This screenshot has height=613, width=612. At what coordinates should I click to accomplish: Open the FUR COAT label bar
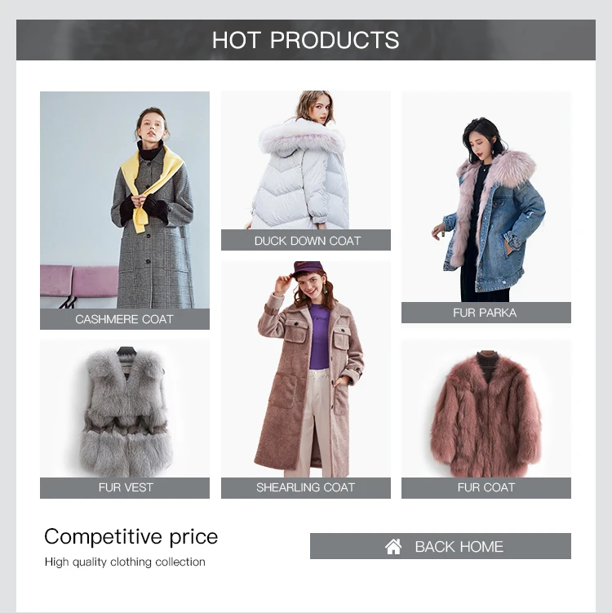486,487
